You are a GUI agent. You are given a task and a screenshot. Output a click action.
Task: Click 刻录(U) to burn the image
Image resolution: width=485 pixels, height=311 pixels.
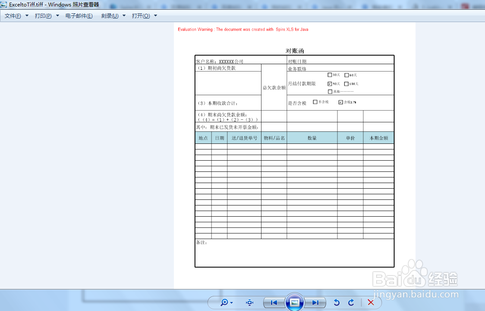point(110,15)
